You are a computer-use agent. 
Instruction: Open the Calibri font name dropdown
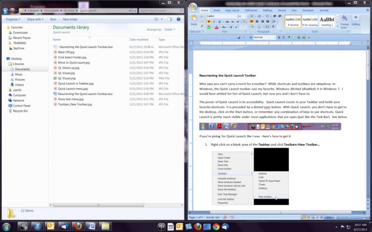click(x=236, y=16)
